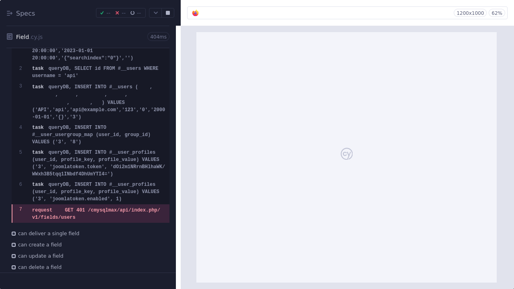Open the Field.cy.js spec file name
Viewport: 514px width, 289px height.
[29, 37]
